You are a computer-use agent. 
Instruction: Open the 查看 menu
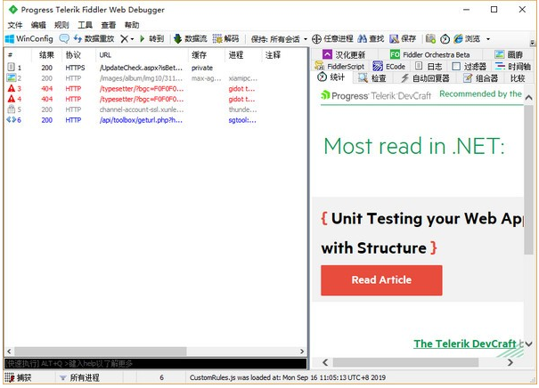(x=109, y=25)
